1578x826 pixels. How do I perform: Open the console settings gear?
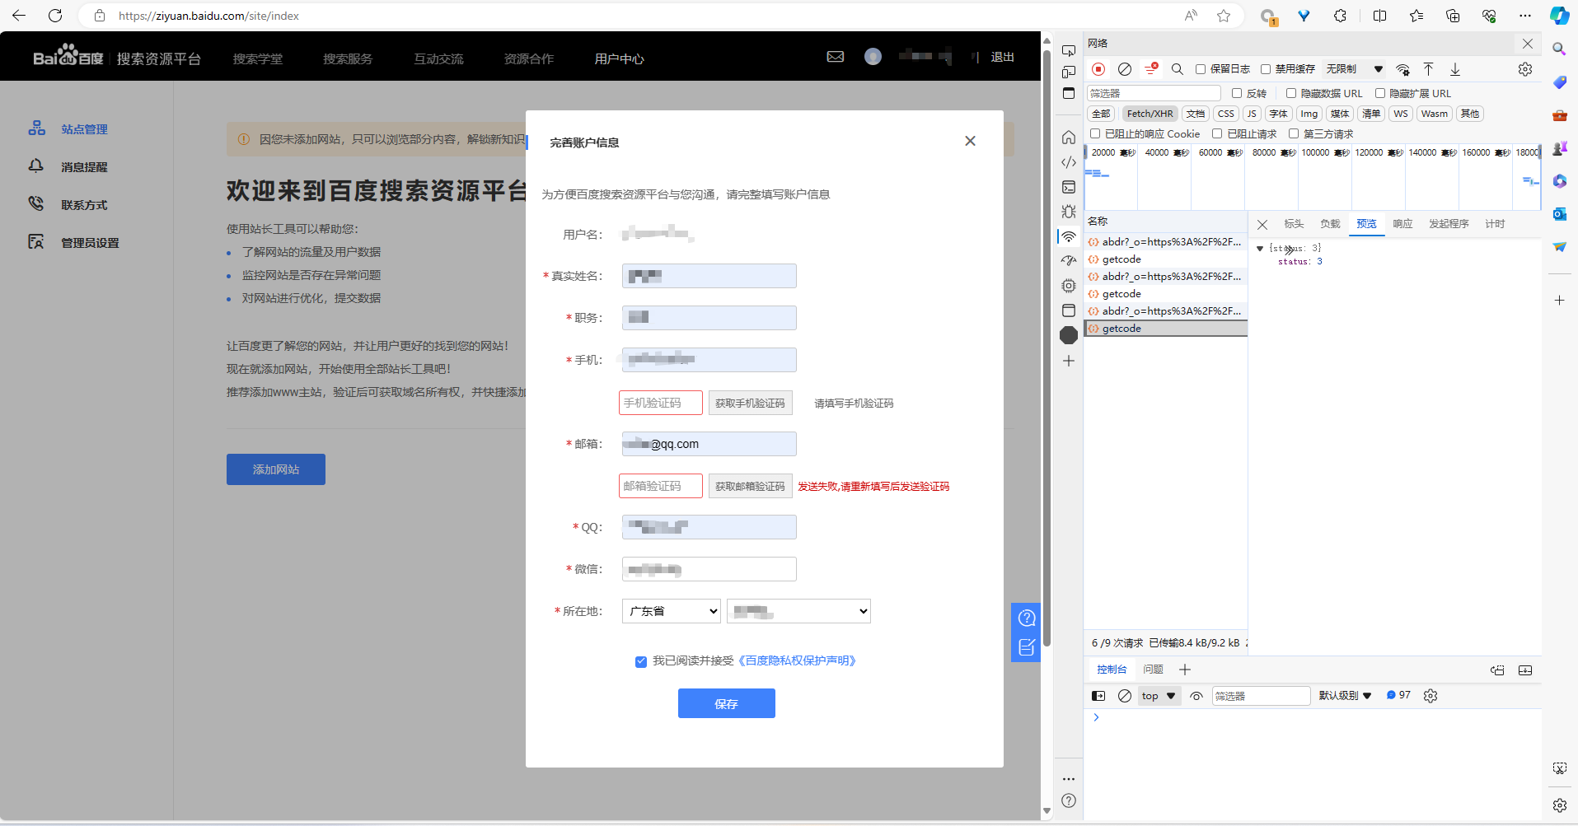pos(1431,696)
